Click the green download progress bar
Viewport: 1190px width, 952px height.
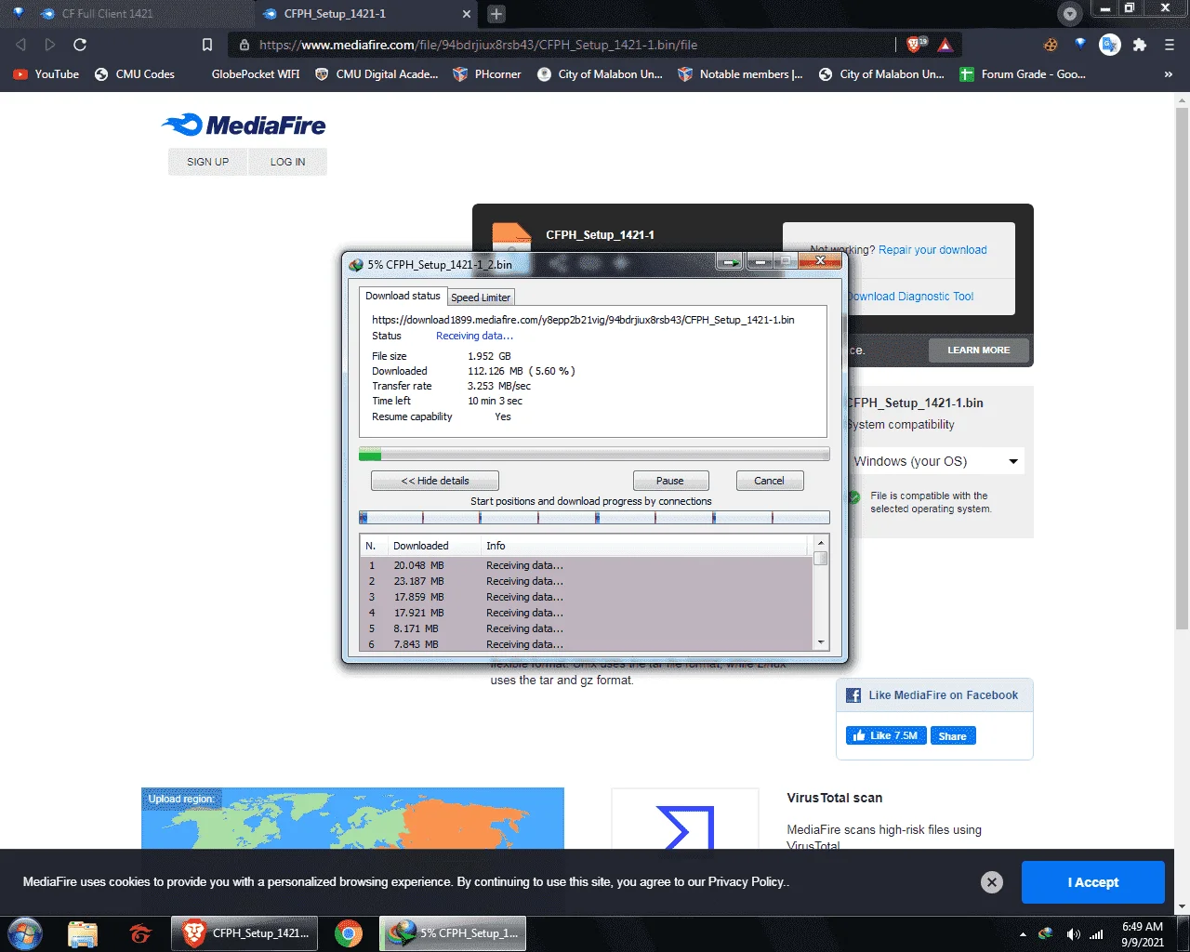[594, 455]
